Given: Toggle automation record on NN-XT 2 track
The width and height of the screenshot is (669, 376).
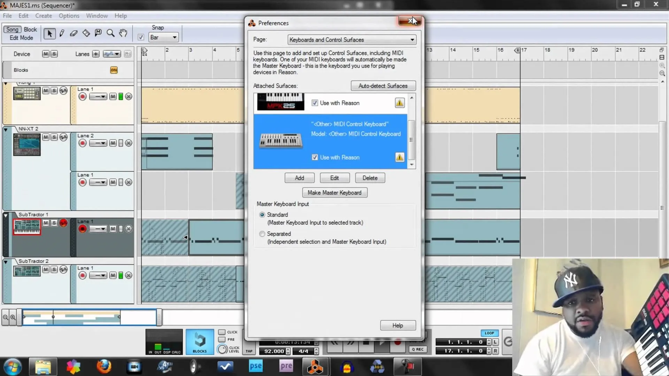Looking at the screenshot, I should [x=63, y=137].
